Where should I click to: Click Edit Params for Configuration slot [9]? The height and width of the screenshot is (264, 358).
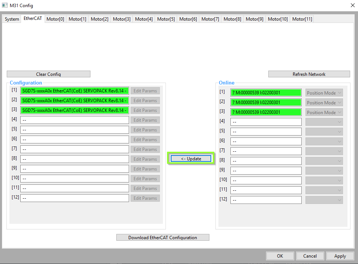(145, 169)
